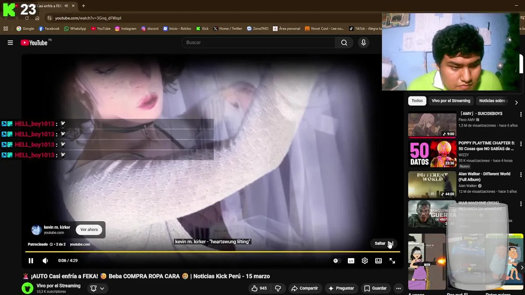Enter fullscreen mode
525x295 pixels.
tap(392, 261)
